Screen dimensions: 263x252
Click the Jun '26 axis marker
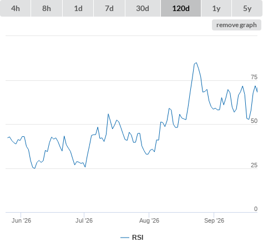21,220
